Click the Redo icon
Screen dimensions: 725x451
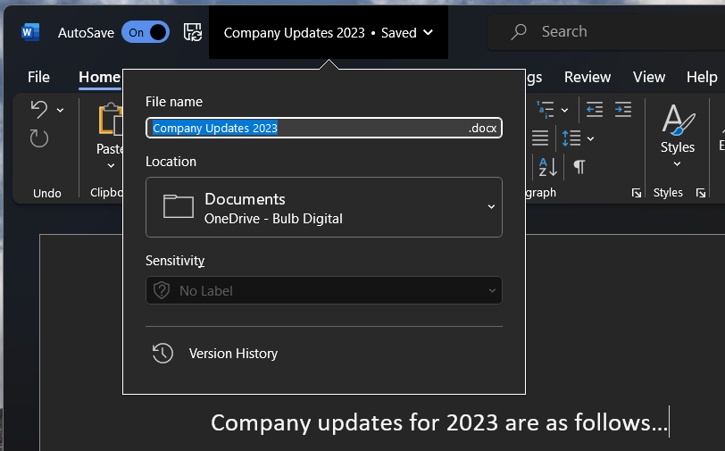39,138
